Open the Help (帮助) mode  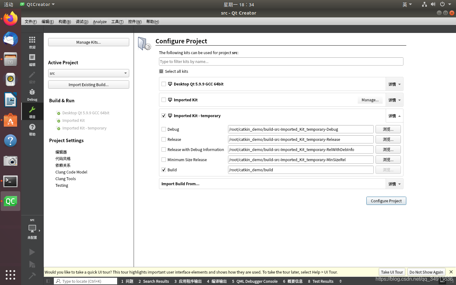[32, 129]
